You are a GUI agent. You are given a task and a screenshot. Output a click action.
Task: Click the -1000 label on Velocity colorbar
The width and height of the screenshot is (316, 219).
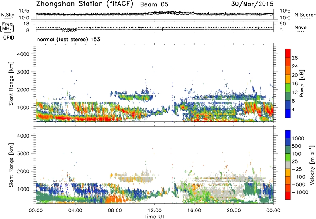pos(300,192)
